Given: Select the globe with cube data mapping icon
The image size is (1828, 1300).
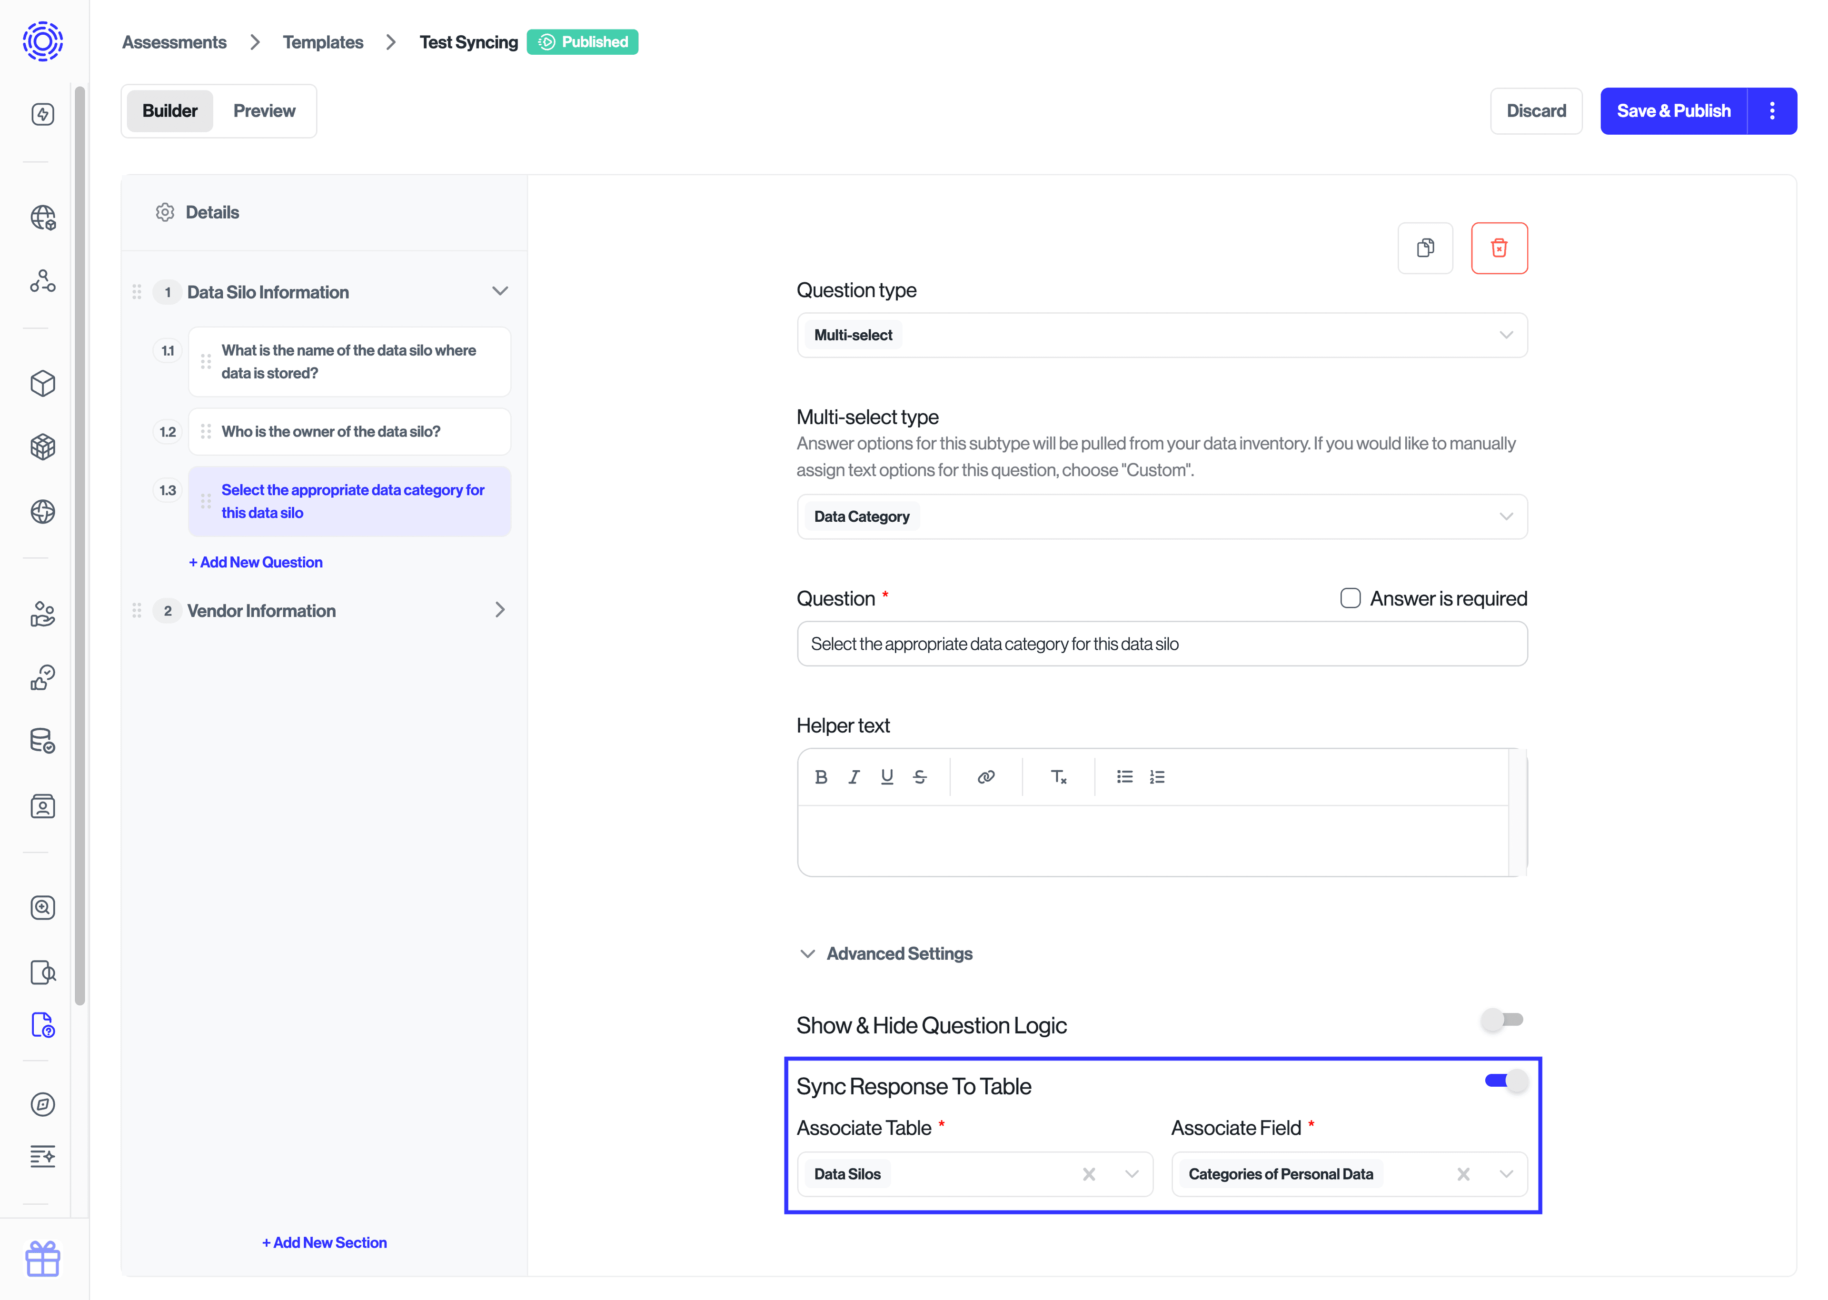Looking at the screenshot, I should (x=42, y=217).
